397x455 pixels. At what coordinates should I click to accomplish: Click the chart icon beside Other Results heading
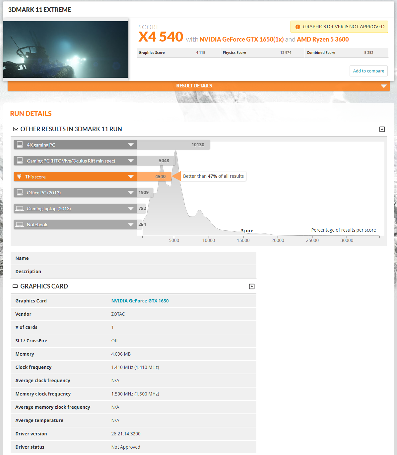[16, 129]
